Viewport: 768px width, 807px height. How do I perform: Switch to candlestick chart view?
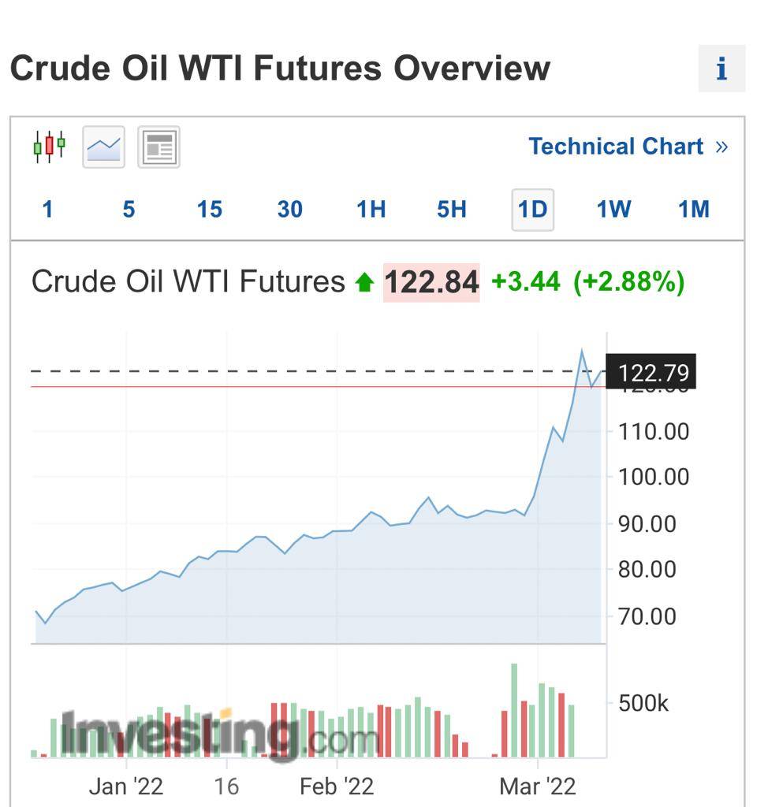click(50, 147)
